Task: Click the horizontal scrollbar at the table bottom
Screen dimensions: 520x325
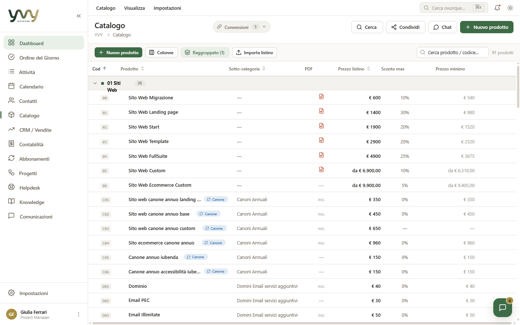Action: click(302, 323)
